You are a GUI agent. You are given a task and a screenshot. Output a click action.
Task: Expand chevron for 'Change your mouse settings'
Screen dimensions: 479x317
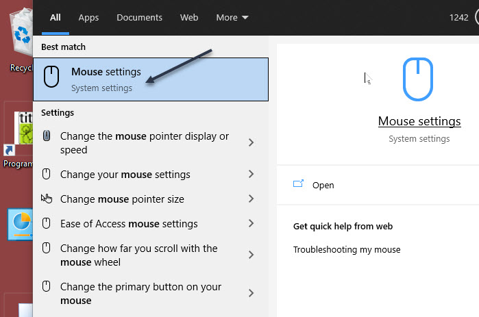click(x=251, y=175)
